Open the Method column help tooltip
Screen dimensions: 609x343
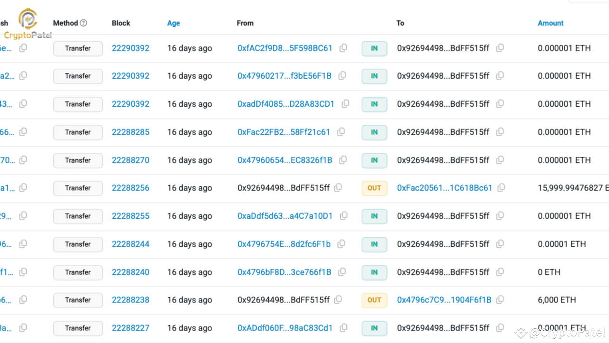pyautogui.click(x=84, y=23)
